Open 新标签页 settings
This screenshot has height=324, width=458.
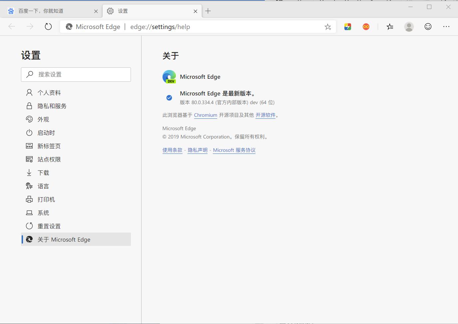click(x=76, y=146)
